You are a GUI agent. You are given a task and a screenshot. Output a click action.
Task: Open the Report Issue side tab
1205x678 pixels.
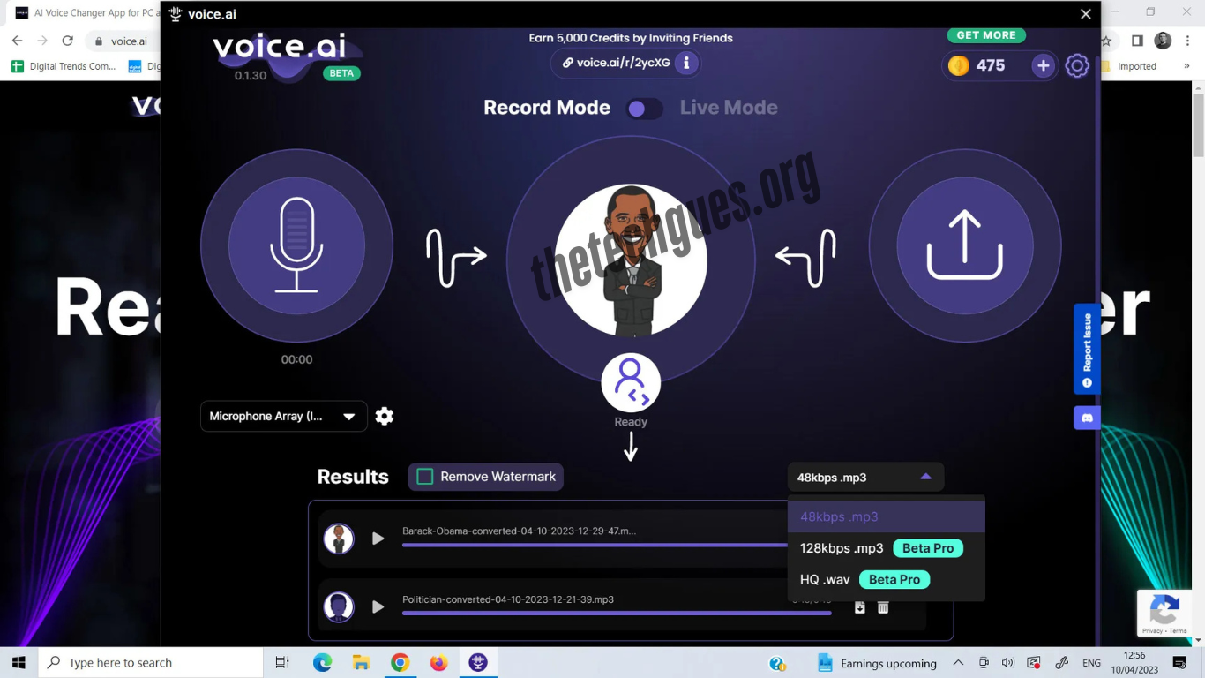1087,349
